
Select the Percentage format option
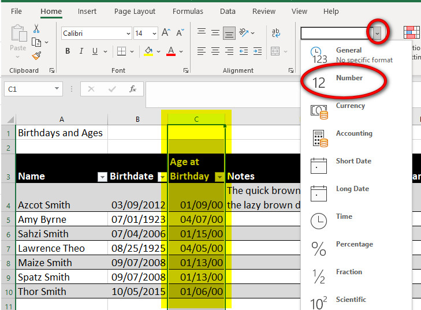pyautogui.click(x=355, y=244)
